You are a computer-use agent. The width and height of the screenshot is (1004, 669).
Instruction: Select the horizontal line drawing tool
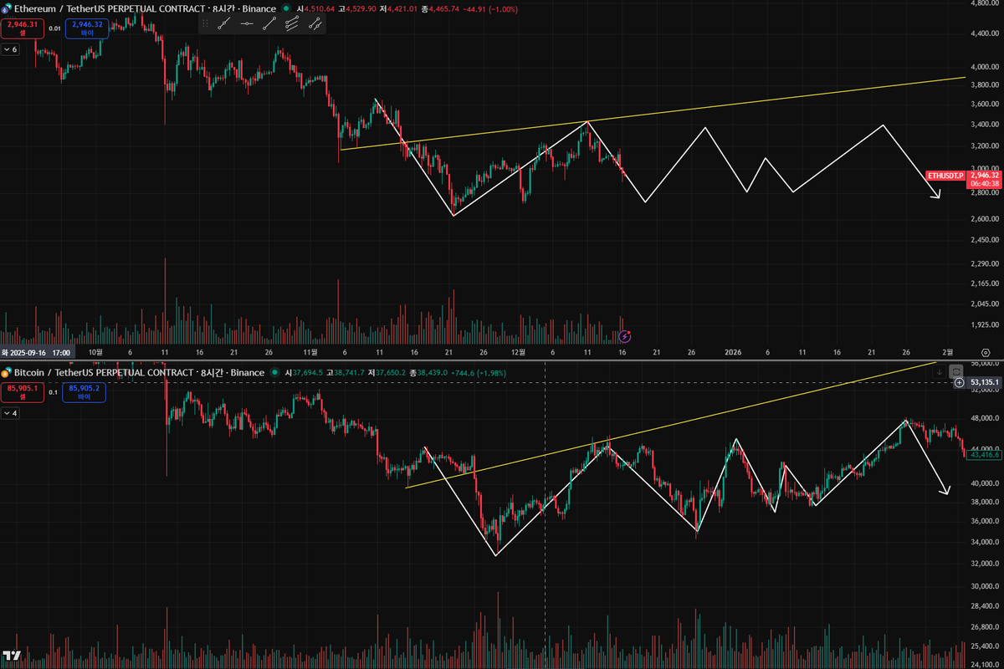click(247, 24)
